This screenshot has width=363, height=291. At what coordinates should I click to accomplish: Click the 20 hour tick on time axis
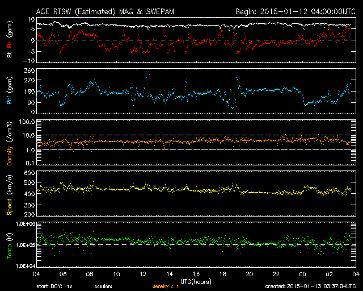[x=249, y=275]
